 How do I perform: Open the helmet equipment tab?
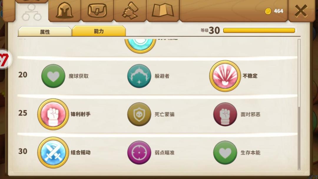pos(64,10)
